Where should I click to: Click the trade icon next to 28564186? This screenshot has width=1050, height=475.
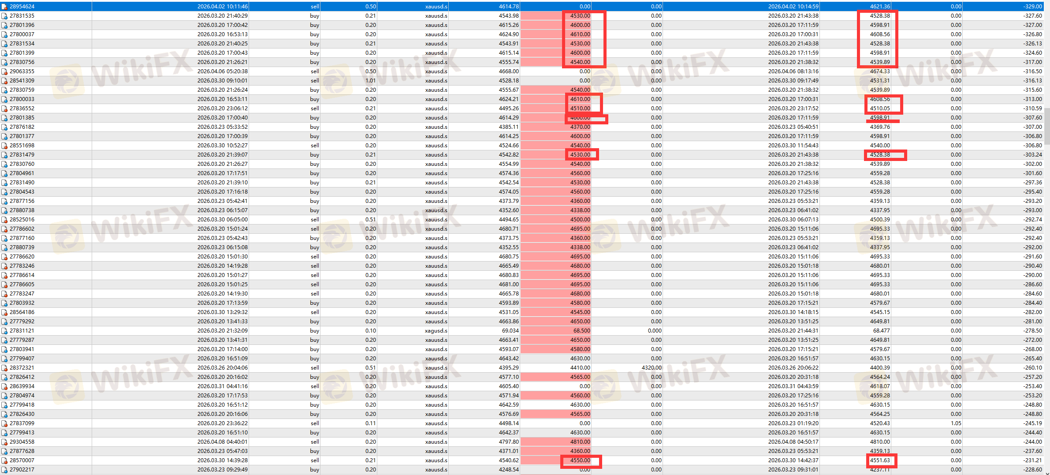(x=4, y=312)
